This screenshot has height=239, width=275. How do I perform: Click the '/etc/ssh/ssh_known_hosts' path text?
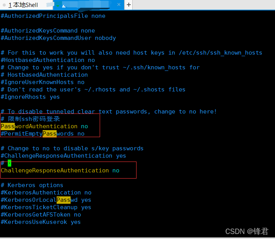220,53
